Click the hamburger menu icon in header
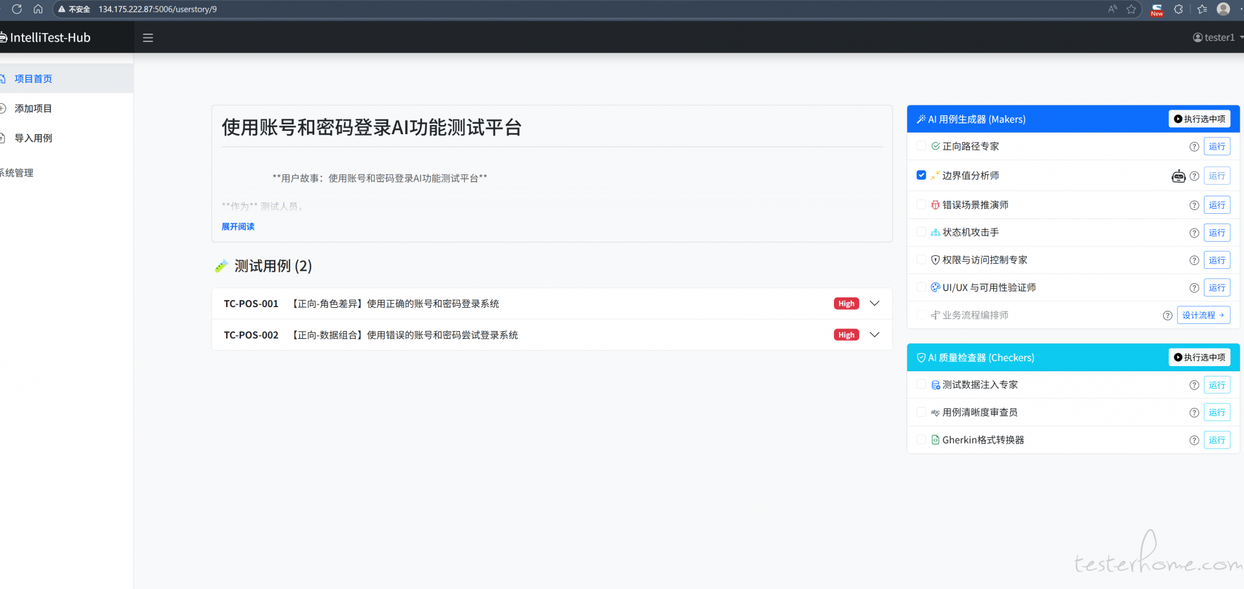This screenshot has width=1244, height=589. (148, 38)
